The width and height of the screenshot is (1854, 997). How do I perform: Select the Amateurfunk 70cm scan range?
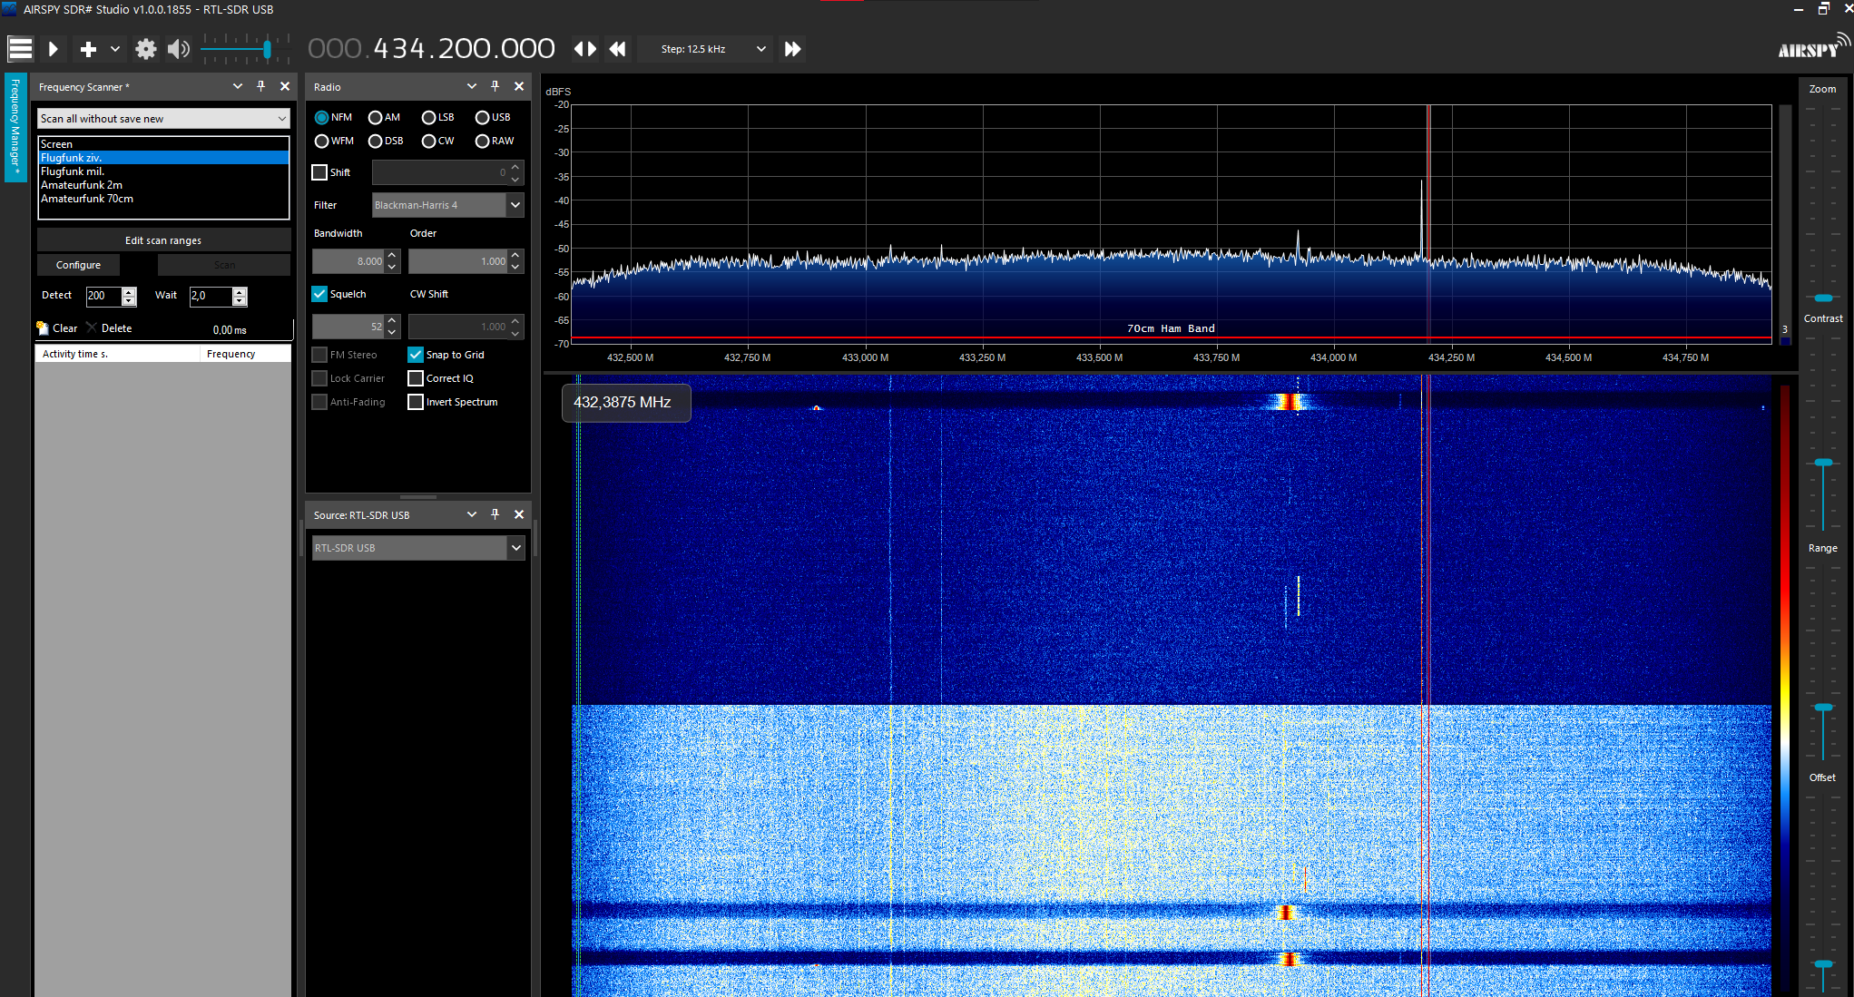(163, 199)
